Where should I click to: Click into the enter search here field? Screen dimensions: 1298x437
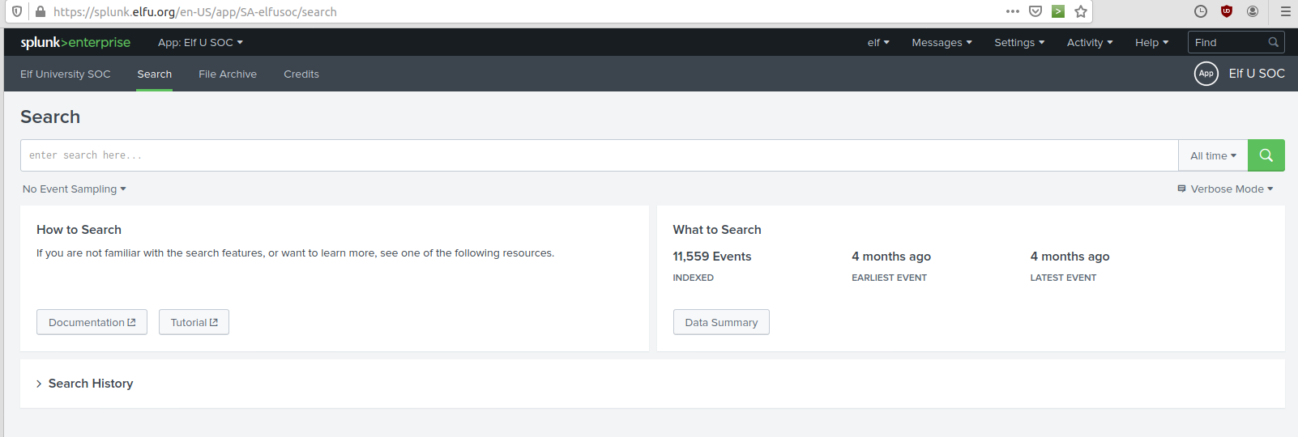(x=599, y=155)
